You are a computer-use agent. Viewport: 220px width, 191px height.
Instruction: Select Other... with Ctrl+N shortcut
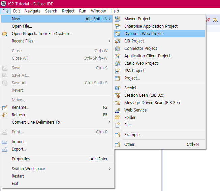point(159,145)
